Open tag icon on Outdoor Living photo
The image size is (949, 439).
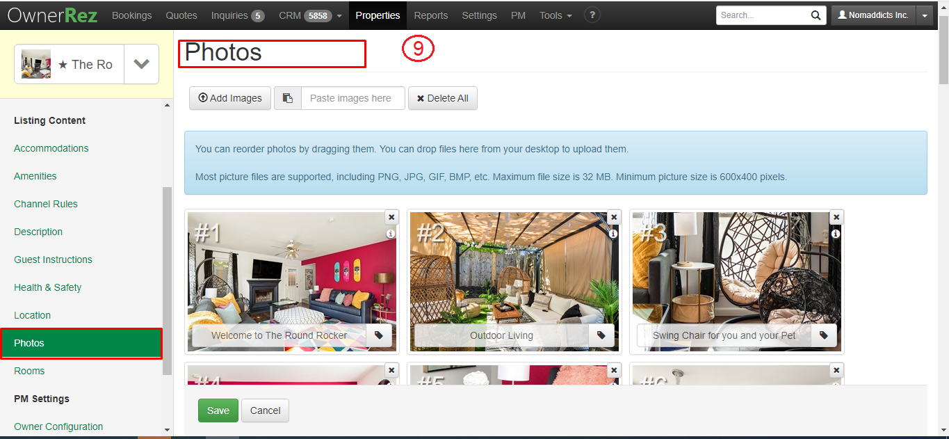click(601, 335)
